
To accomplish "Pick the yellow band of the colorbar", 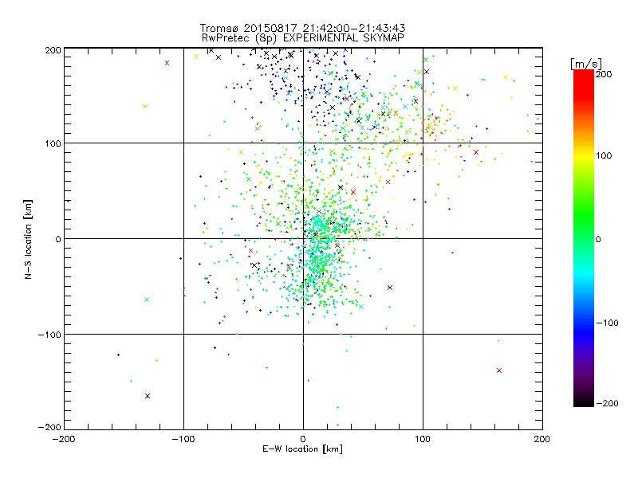I will (x=584, y=156).
